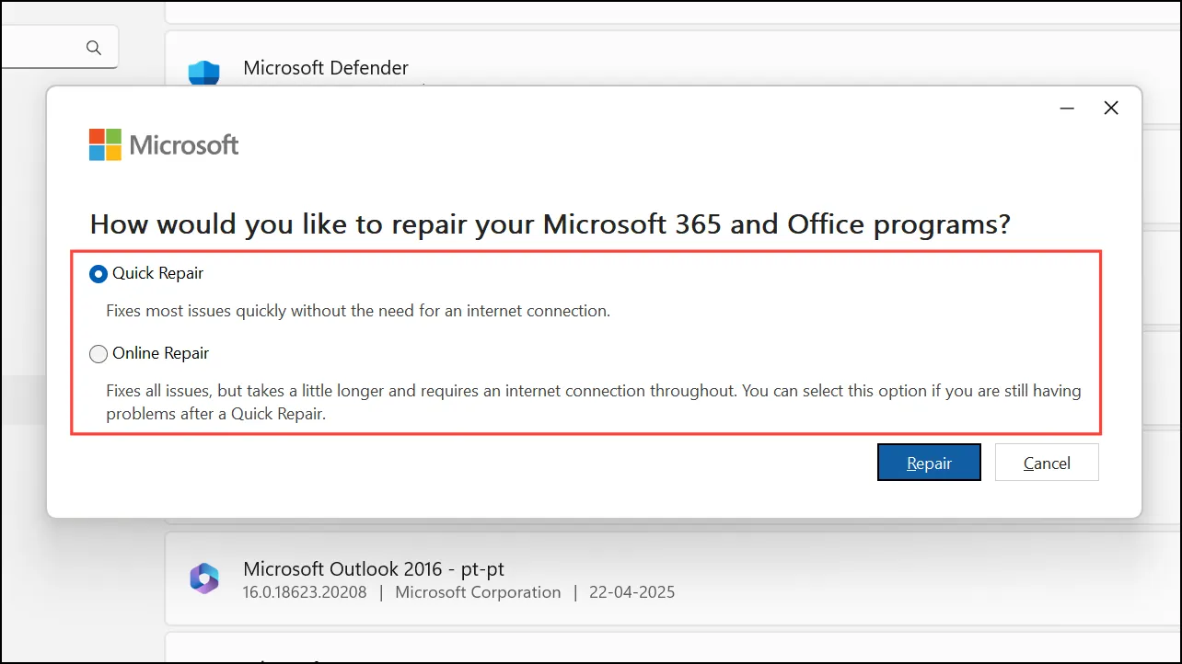Screen dimensions: 1182x664
Task: Click the Microsoft Corporation publisher text
Action: 478,592
